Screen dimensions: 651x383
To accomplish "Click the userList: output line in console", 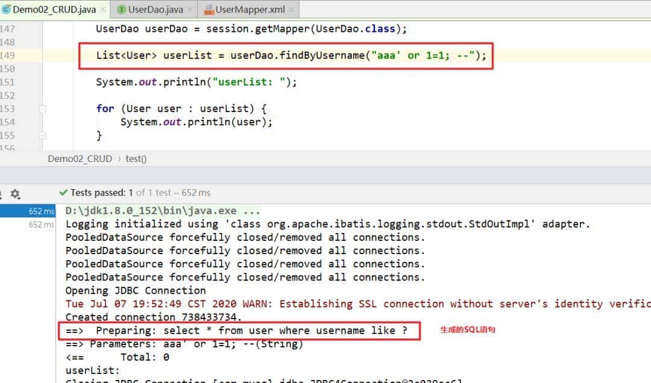I will point(92,370).
